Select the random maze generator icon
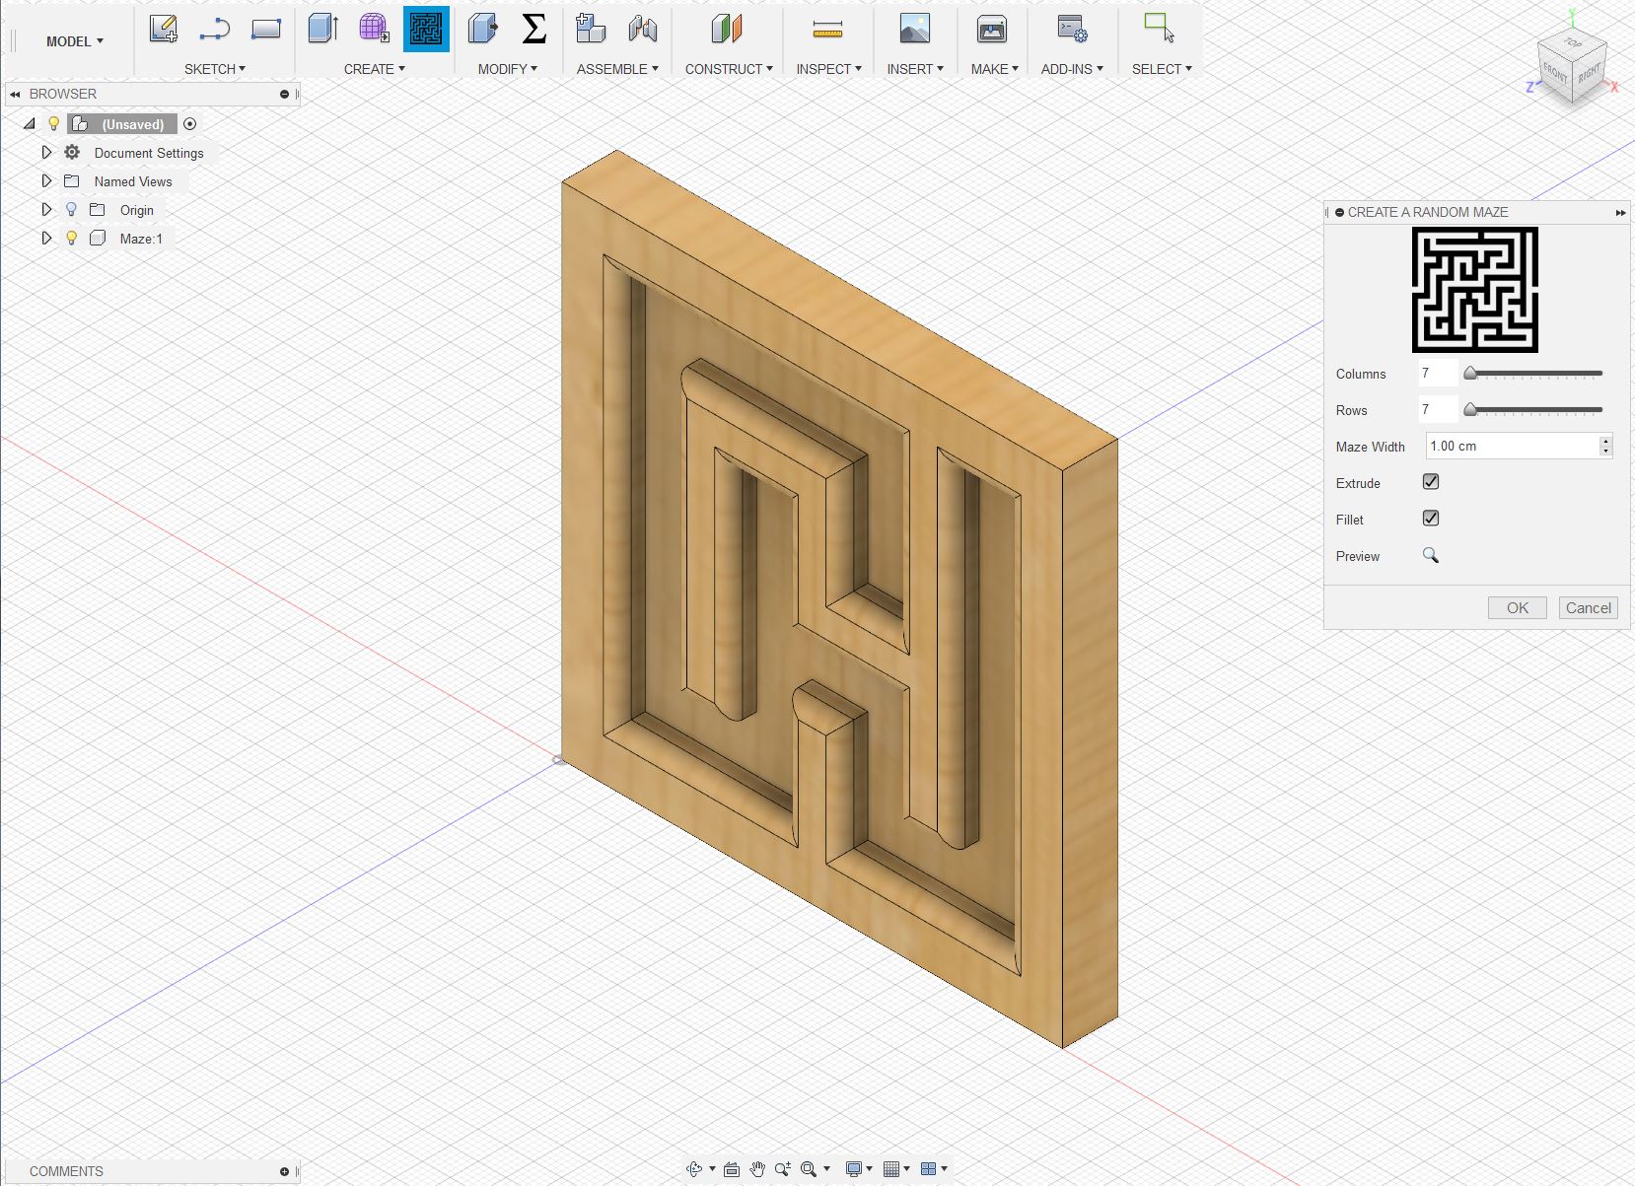The width and height of the screenshot is (1635, 1186). click(426, 29)
